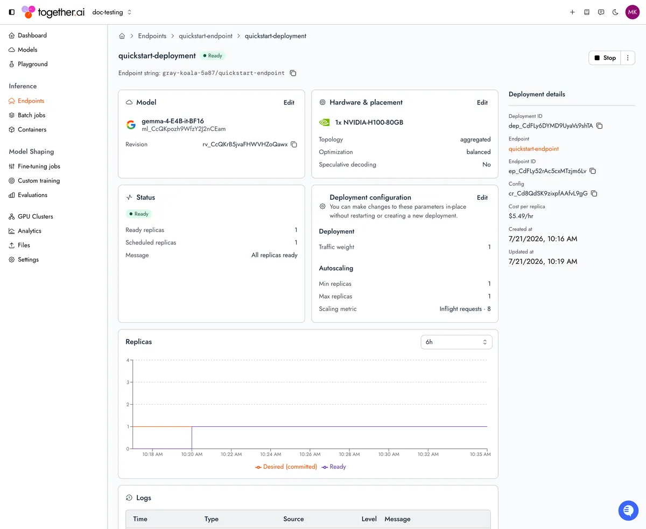Open the MK user avatar menu
This screenshot has height=529, width=646.
[632, 12]
